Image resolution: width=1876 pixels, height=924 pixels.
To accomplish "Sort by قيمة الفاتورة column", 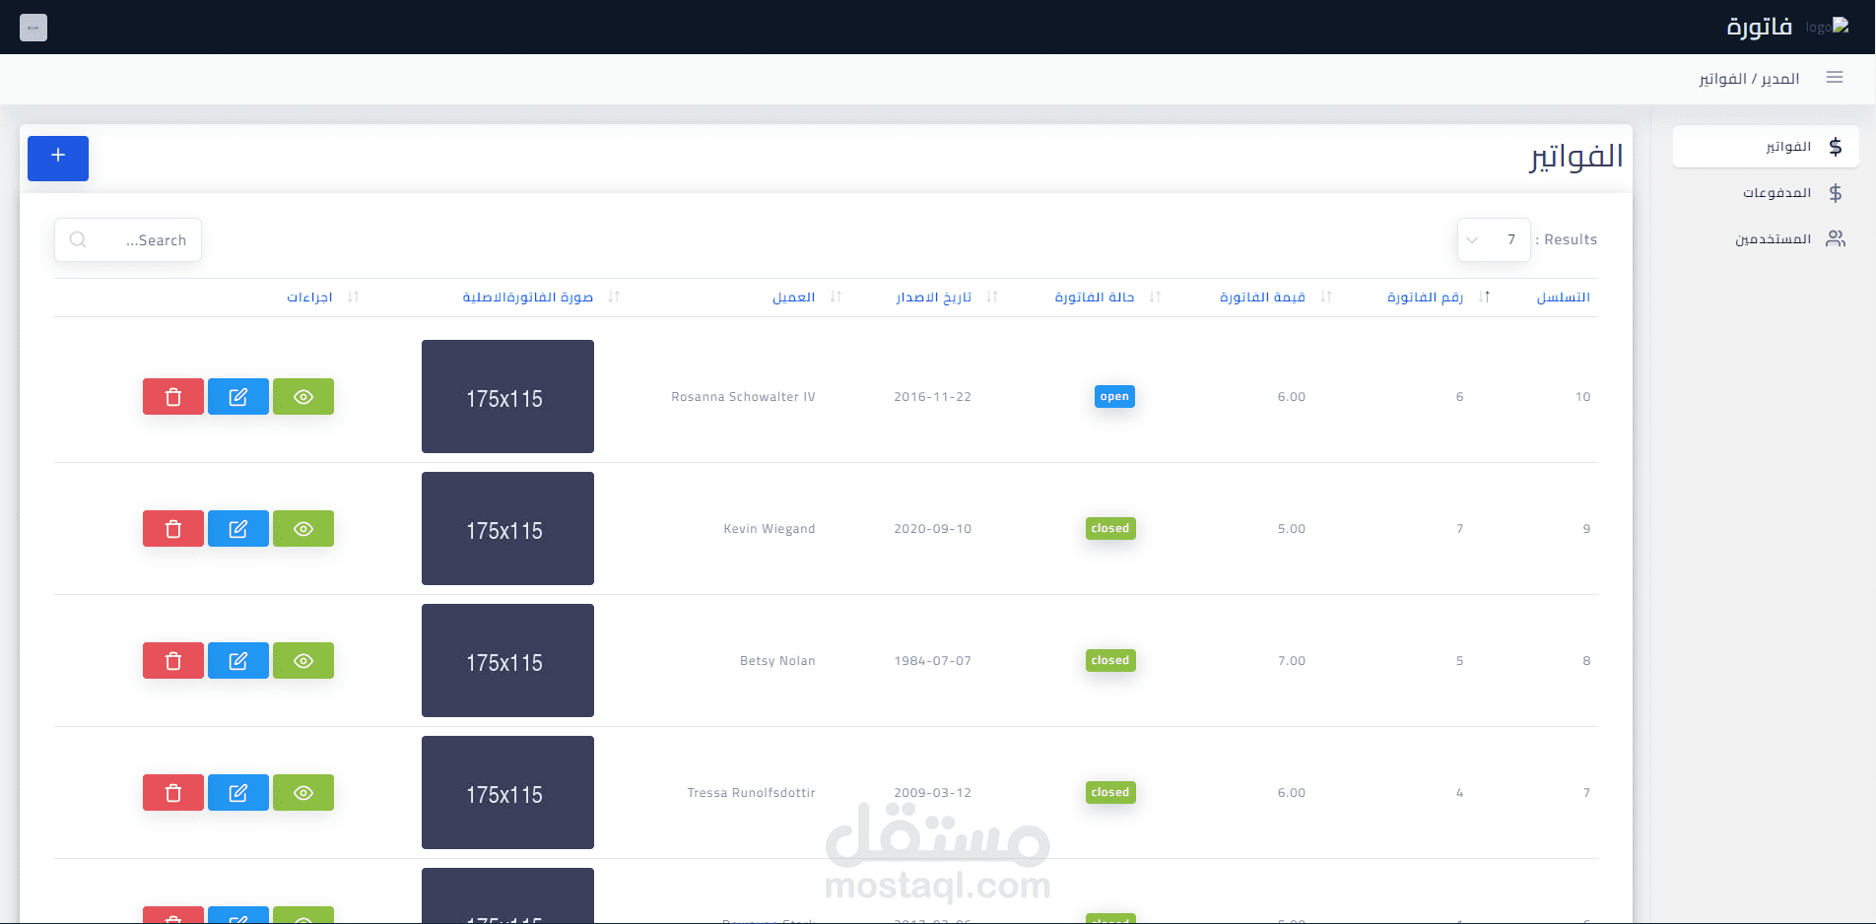I will [x=1262, y=297].
